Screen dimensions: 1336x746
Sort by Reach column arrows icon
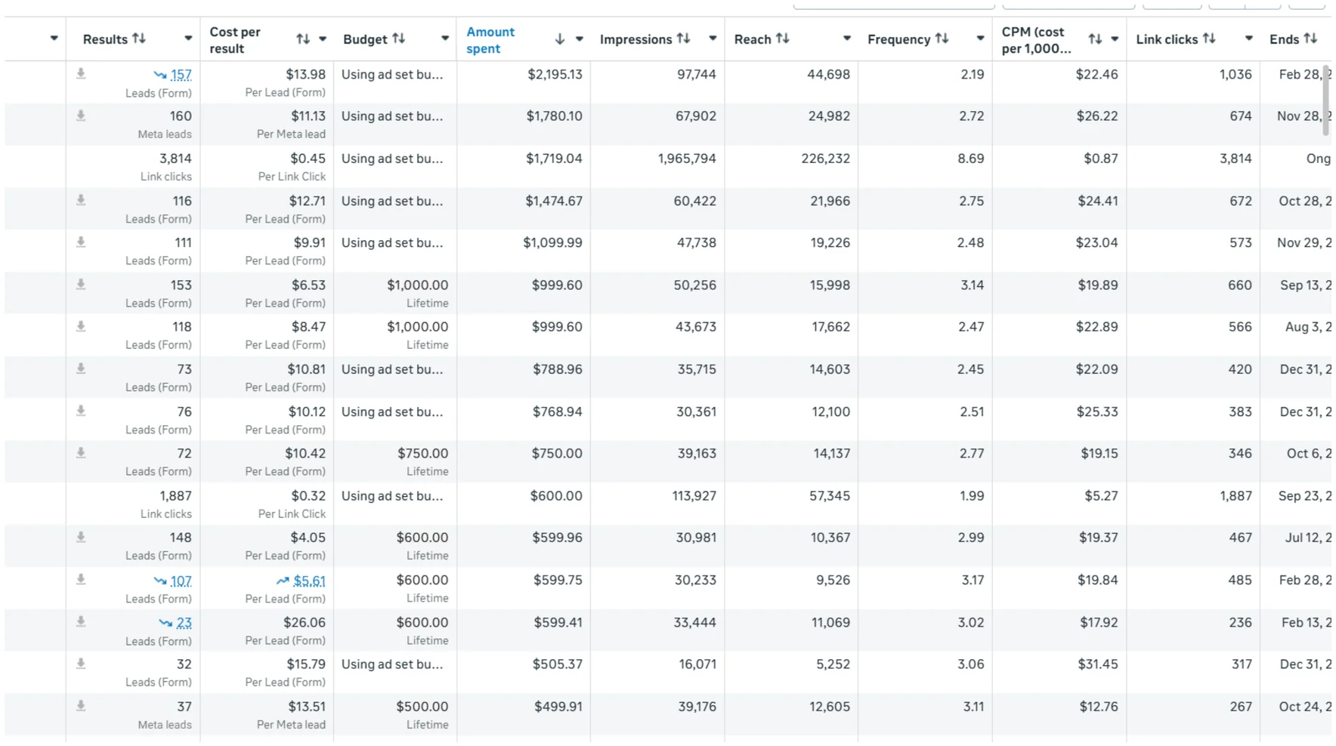[783, 39]
